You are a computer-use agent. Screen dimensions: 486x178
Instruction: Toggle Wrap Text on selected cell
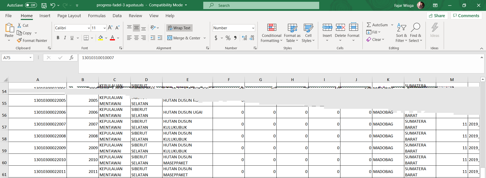tap(179, 28)
